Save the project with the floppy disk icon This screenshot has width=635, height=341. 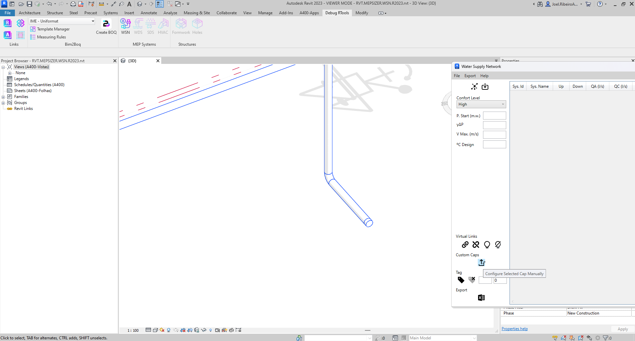pyautogui.click(x=29, y=4)
